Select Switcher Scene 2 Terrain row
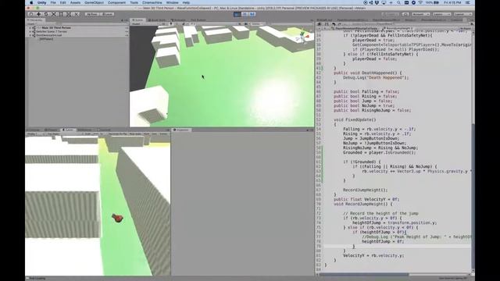This screenshot has width=500, height=281. click(77, 31)
